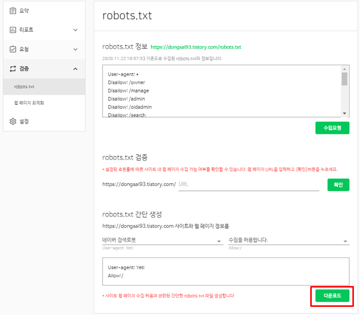Click the 요약 clipboard icon

point(13,11)
